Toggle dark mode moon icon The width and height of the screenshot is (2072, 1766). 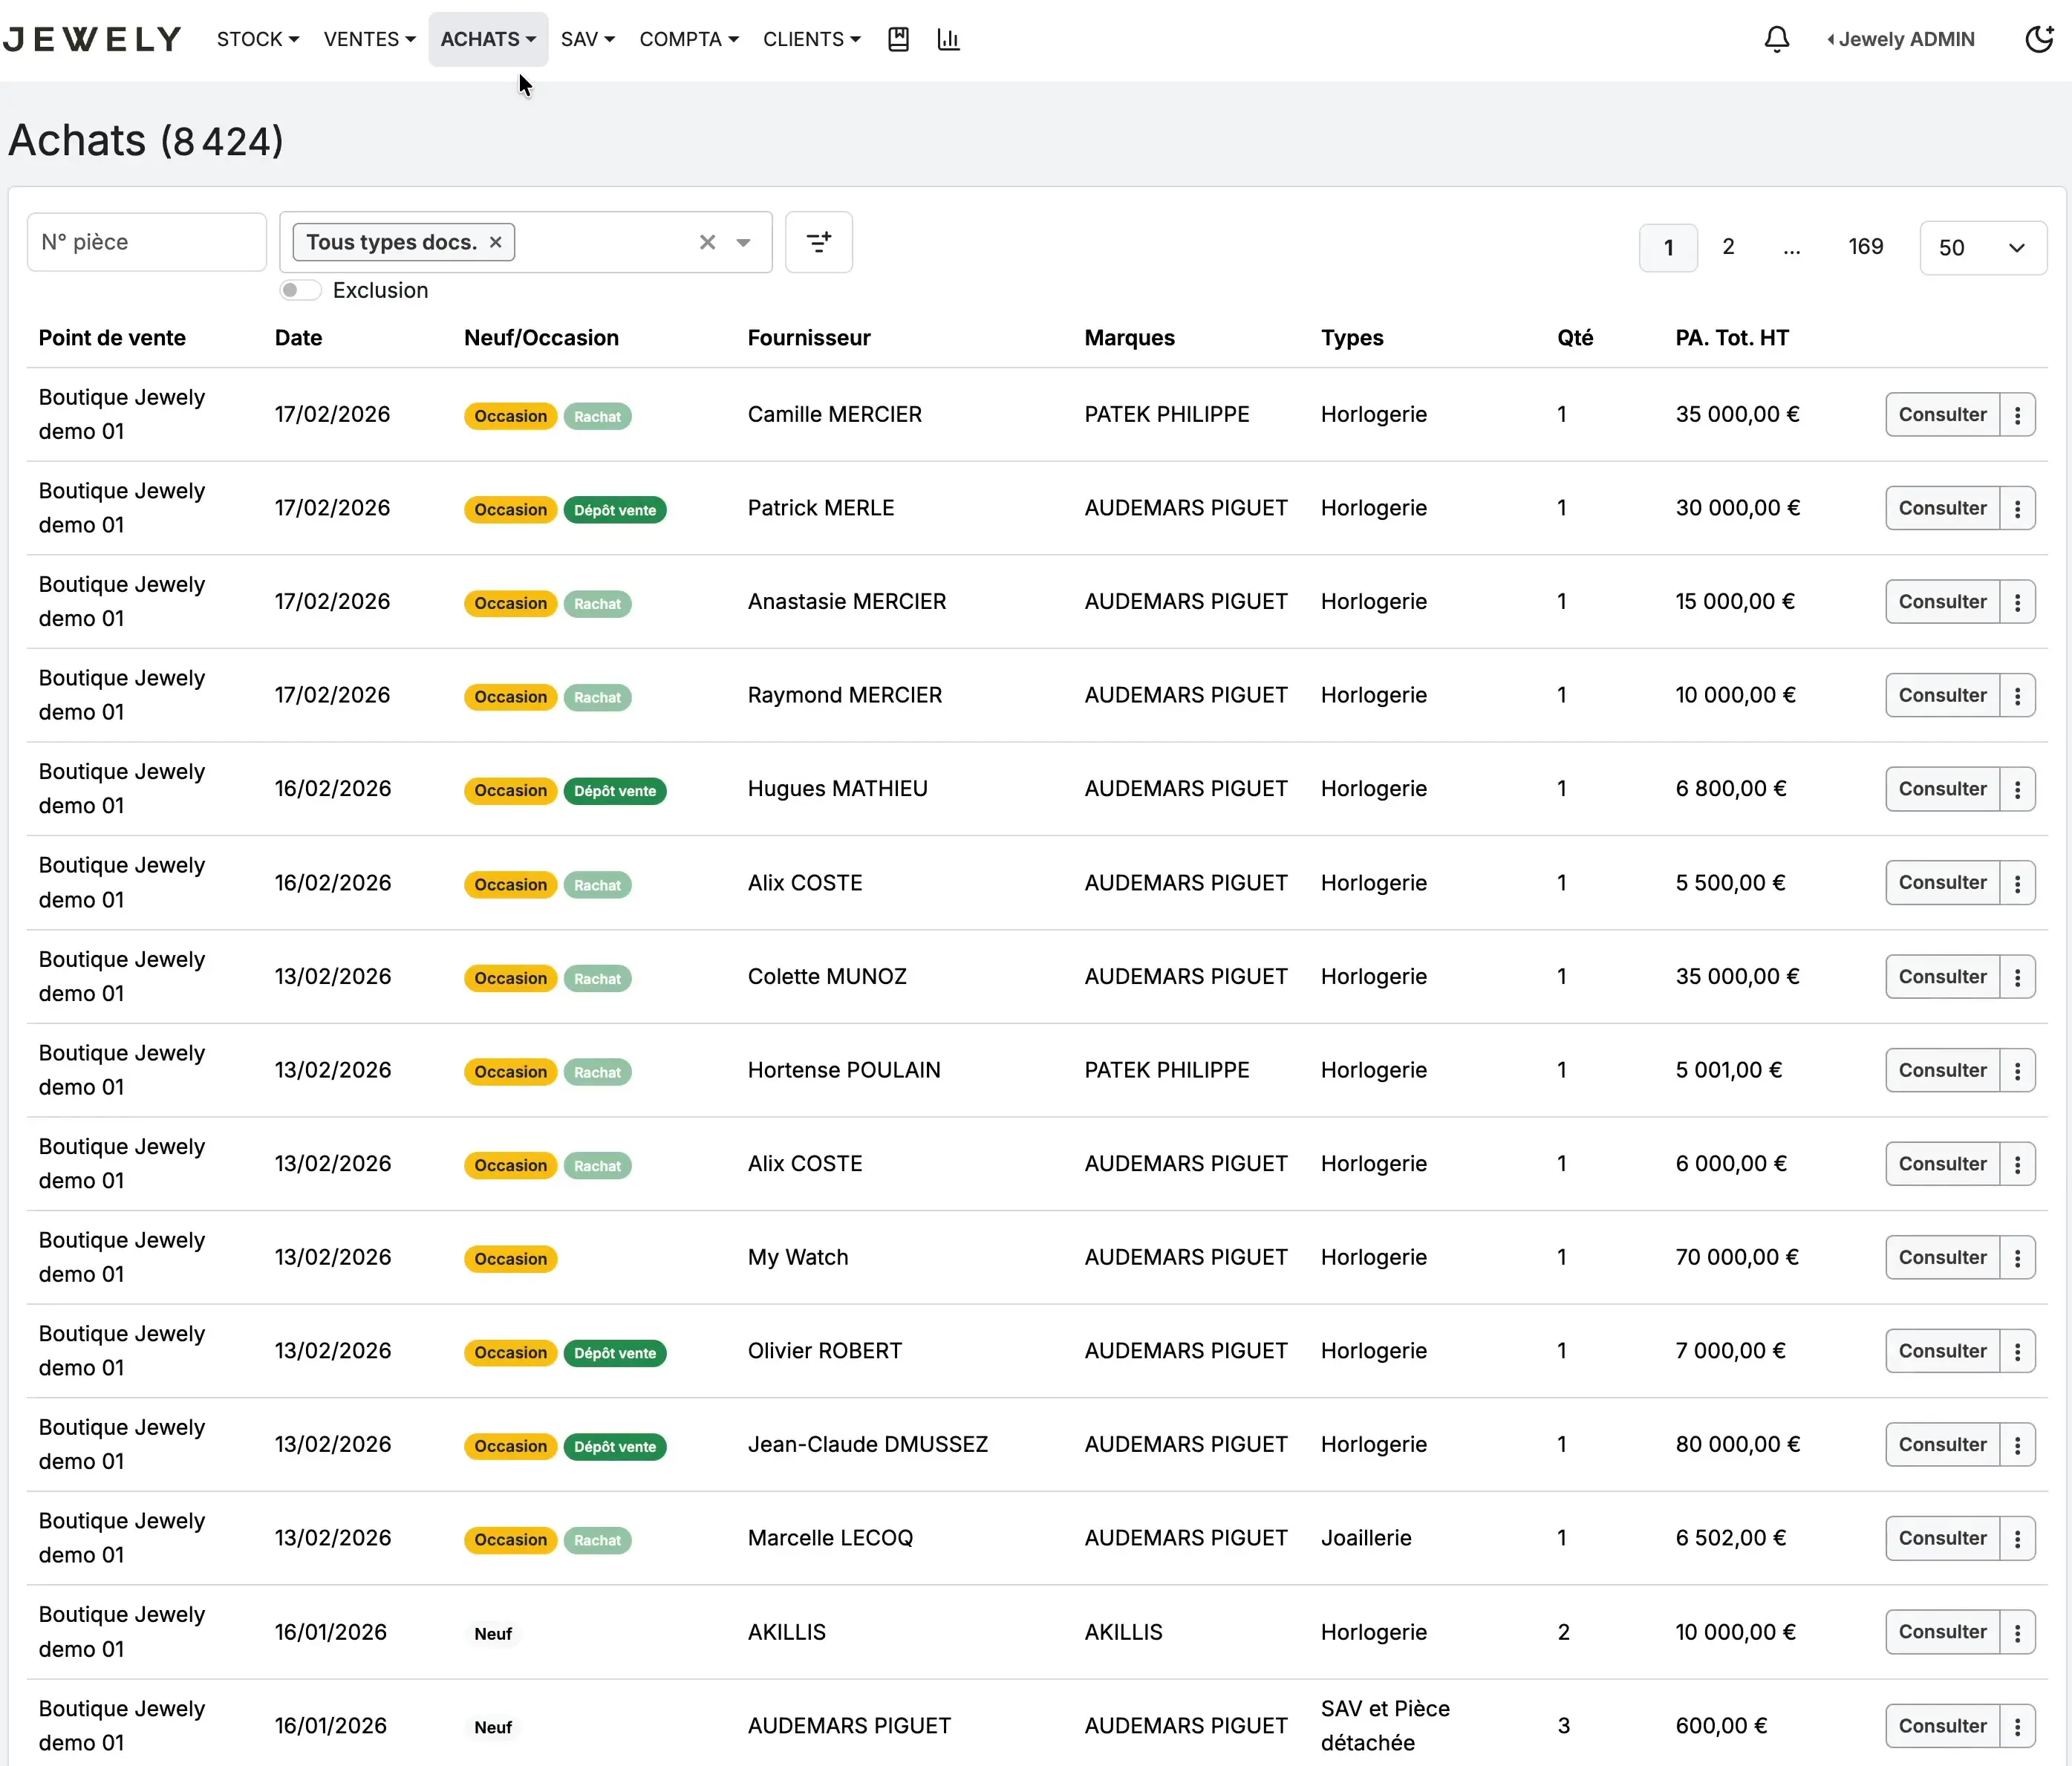coord(2038,39)
